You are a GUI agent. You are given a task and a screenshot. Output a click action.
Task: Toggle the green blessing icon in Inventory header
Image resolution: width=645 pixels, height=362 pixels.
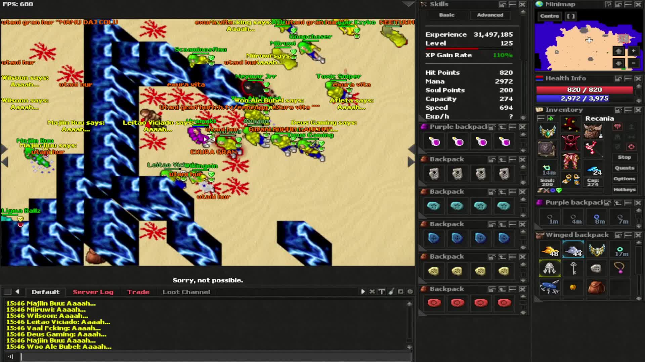551,118
